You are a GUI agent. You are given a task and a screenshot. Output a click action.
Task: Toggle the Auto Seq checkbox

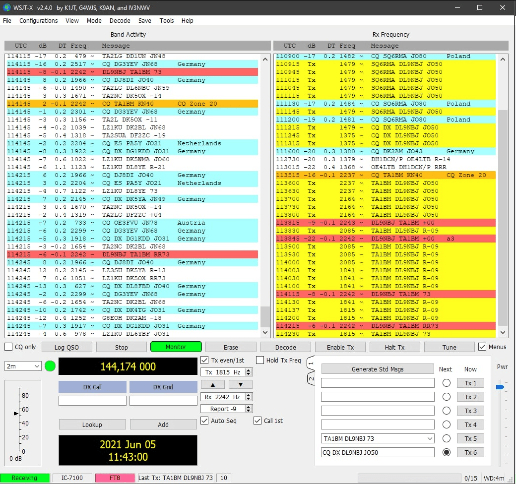point(204,421)
